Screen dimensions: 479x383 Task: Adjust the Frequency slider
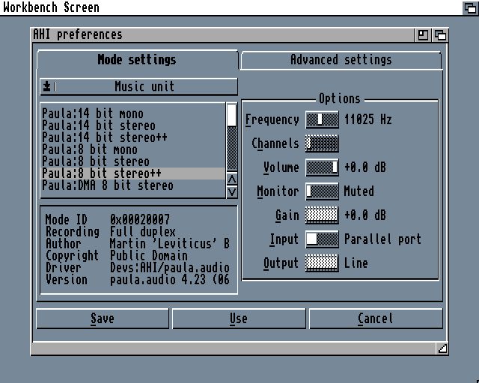click(322, 120)
